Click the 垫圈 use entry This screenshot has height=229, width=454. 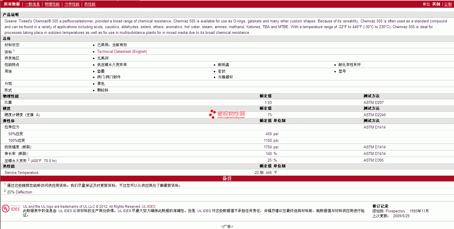point(101,71)
